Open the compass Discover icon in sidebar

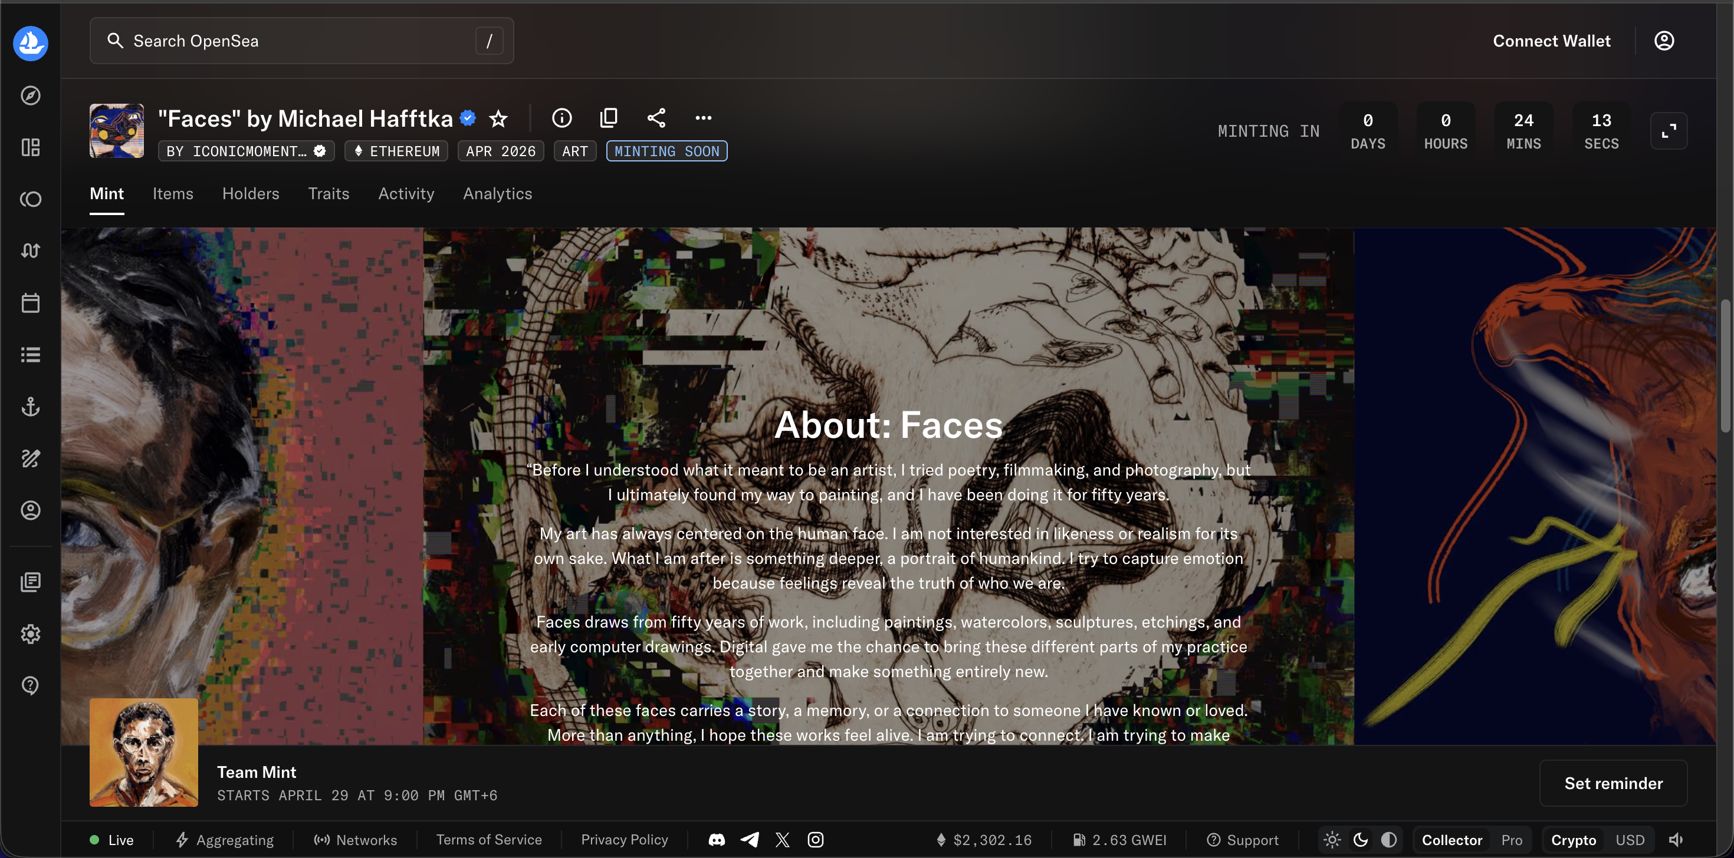pos(30,95)
